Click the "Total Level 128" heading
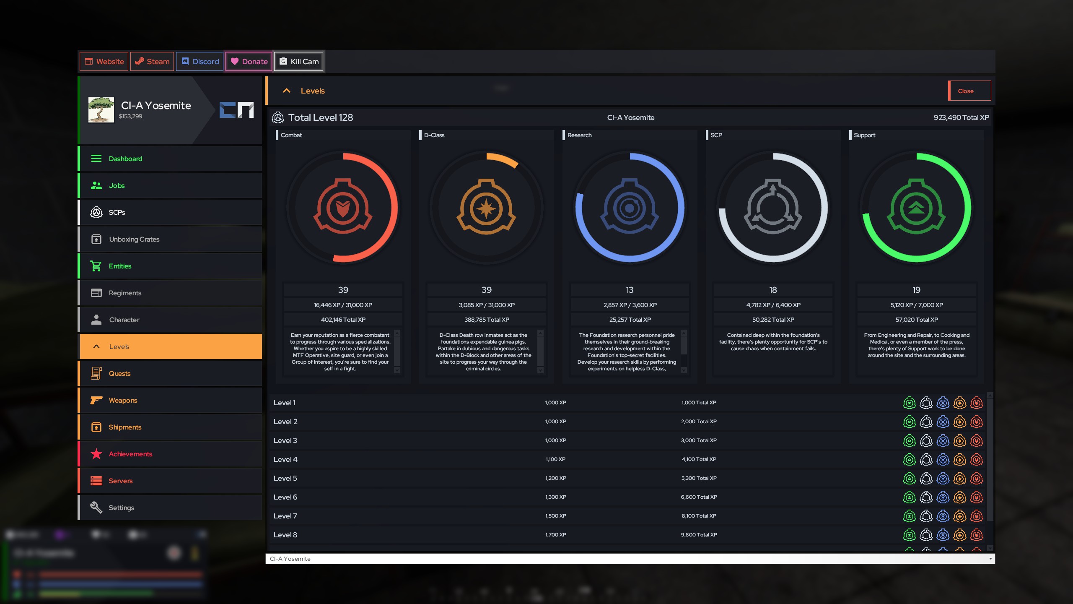 pos(321,117)
